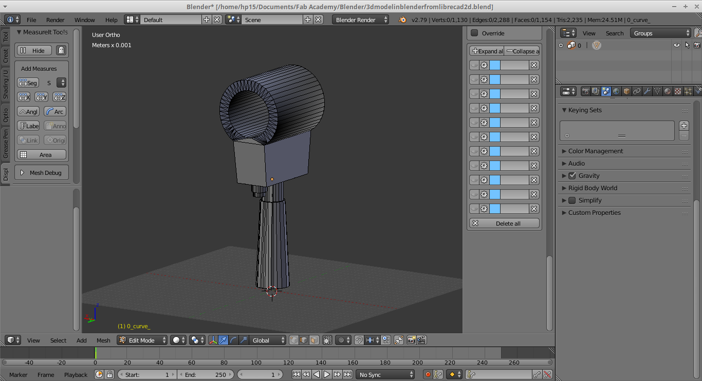The width and height of the screenshot is (702, 381).
Task: Add a Segment measure
Action: click(28, 83)
